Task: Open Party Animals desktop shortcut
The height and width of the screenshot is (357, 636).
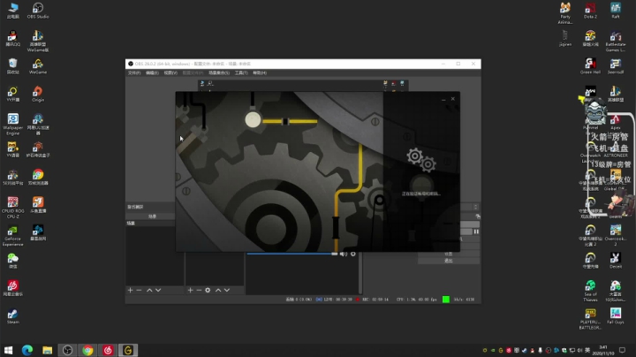Action: tap(565, 13)
